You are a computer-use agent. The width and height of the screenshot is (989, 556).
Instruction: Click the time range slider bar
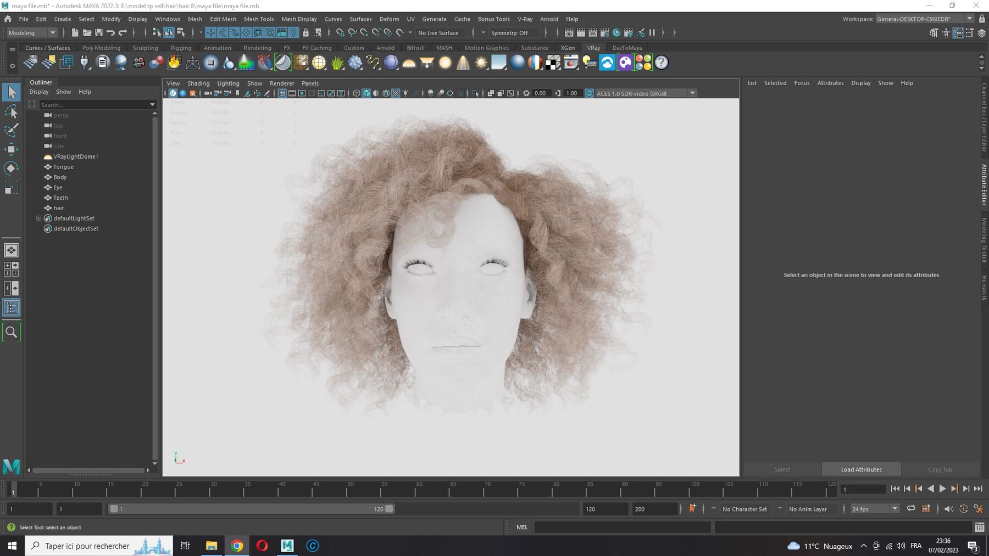click(251, 509)
